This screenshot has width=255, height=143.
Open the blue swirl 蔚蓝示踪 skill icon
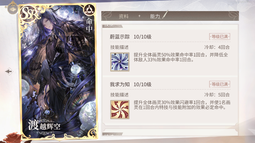120,62
